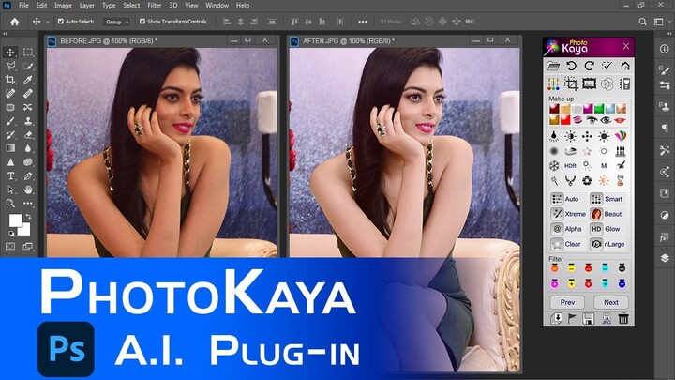The height and width of the screenshot is (380, 675).
Task: Select the Zoom magnifier tool
Action: point(10,204)
